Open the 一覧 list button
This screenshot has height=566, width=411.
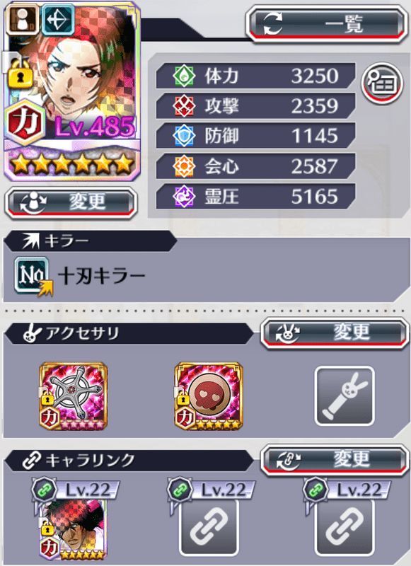327,24
